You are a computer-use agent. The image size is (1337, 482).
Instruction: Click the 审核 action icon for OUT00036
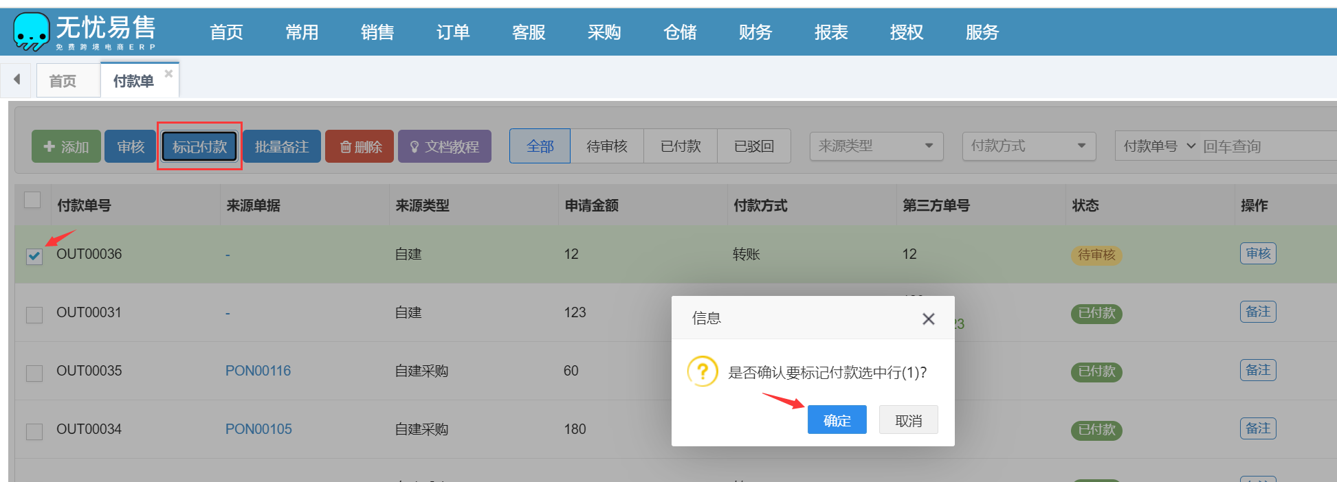[1257, 254]
